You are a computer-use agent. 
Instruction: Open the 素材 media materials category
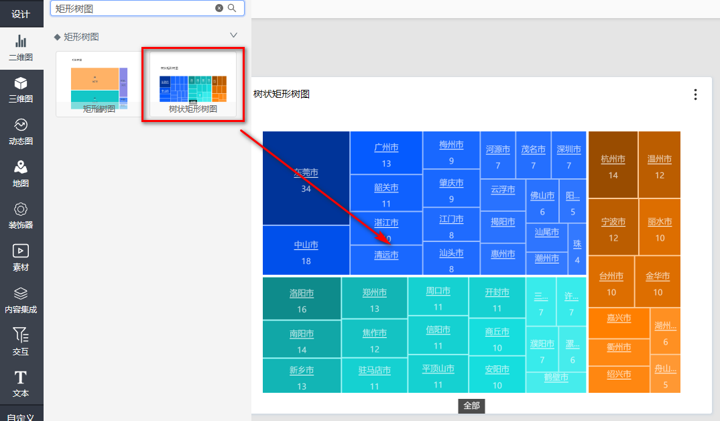pos(21,257)
